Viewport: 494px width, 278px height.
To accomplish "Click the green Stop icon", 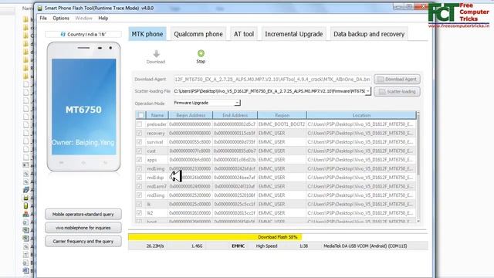I will (x=201, y=53).
